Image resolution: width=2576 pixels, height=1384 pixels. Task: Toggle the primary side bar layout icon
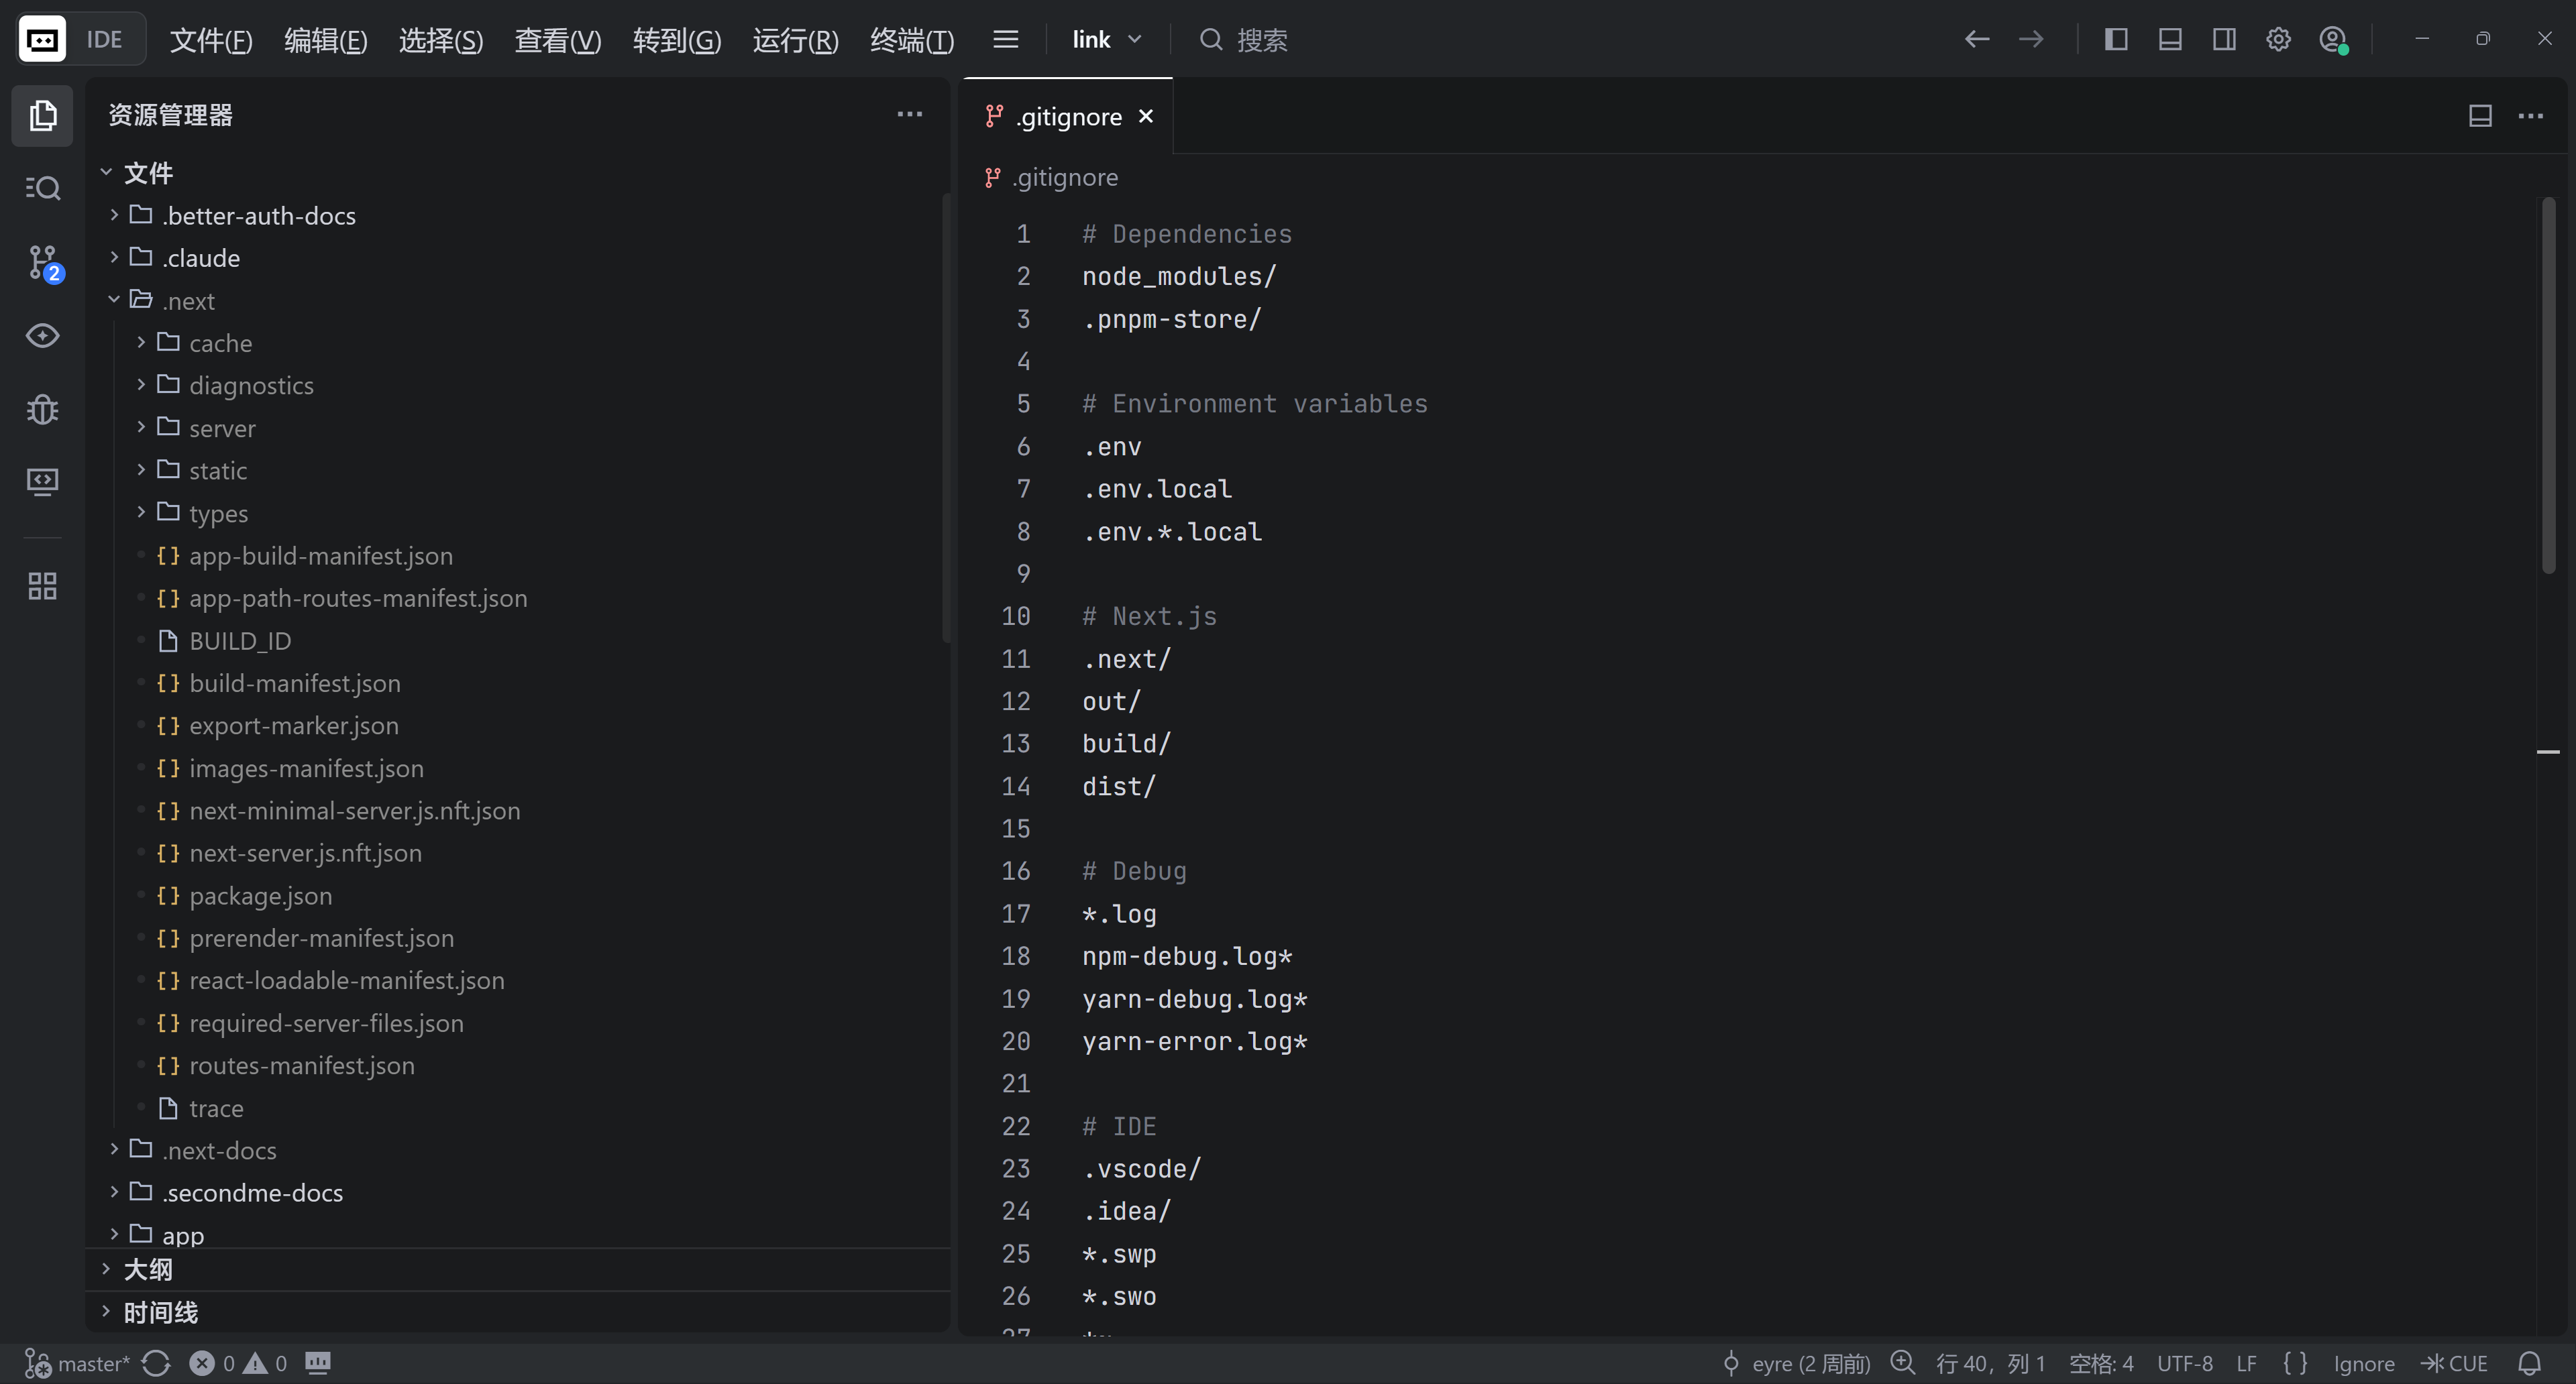[x=2116, y=40]
